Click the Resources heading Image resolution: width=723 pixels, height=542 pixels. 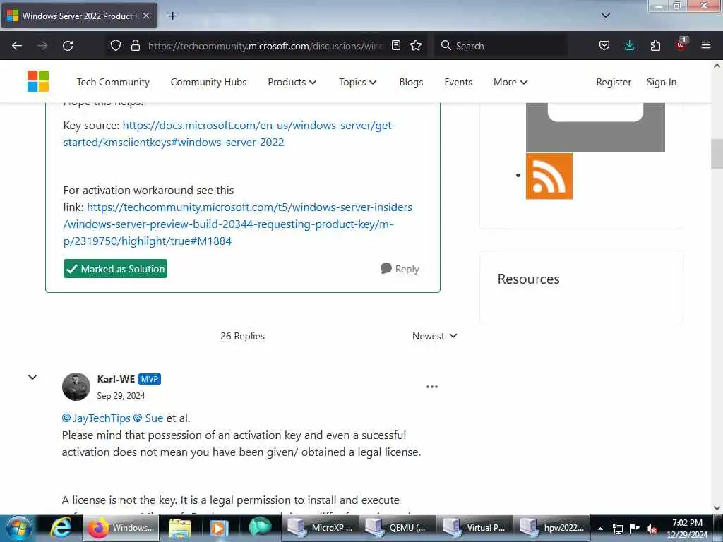(528, 279)
